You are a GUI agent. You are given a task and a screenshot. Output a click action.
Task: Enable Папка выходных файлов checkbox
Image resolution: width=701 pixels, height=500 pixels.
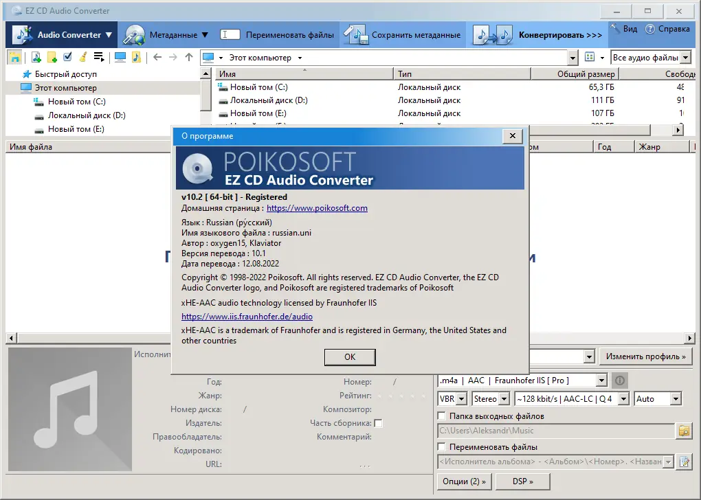442,416
